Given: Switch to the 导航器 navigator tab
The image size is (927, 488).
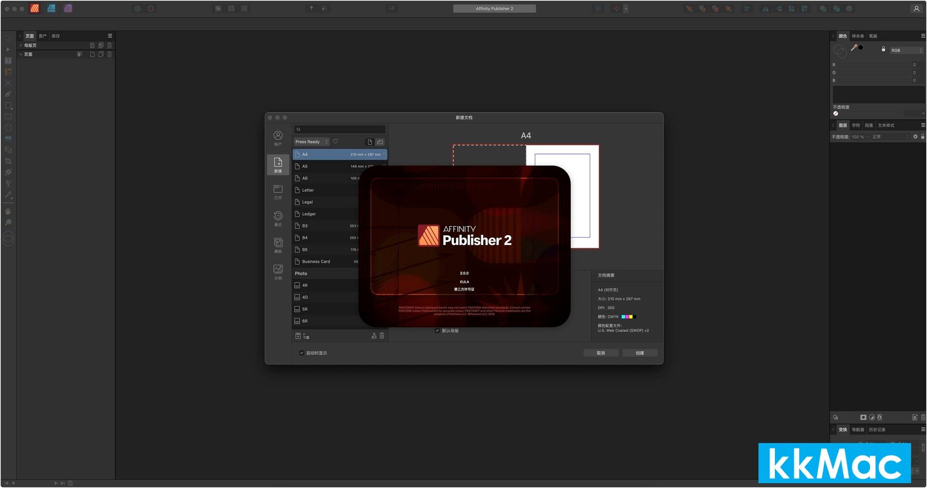Looking at the screenshot, I should tap(858, 430).
